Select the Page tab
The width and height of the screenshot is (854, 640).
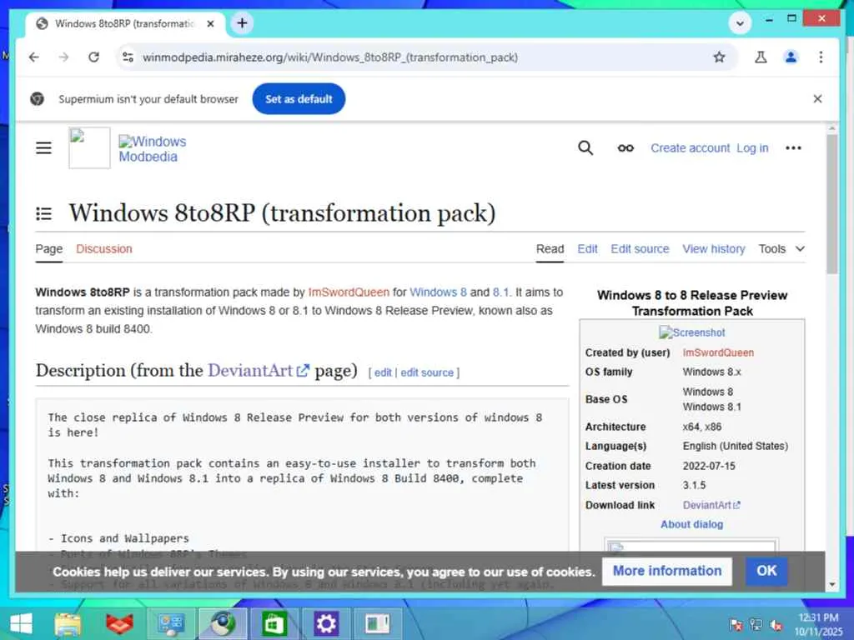pyautogui.click(x=49, y=249)
